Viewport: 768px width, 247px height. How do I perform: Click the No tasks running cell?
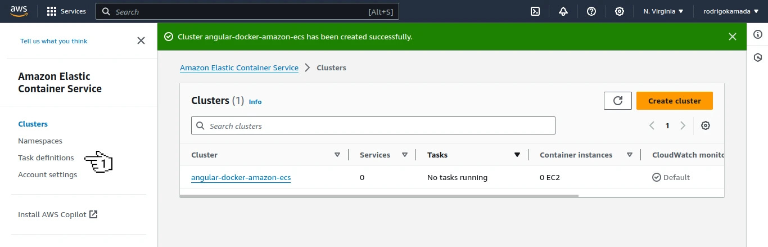pos(457,177)
